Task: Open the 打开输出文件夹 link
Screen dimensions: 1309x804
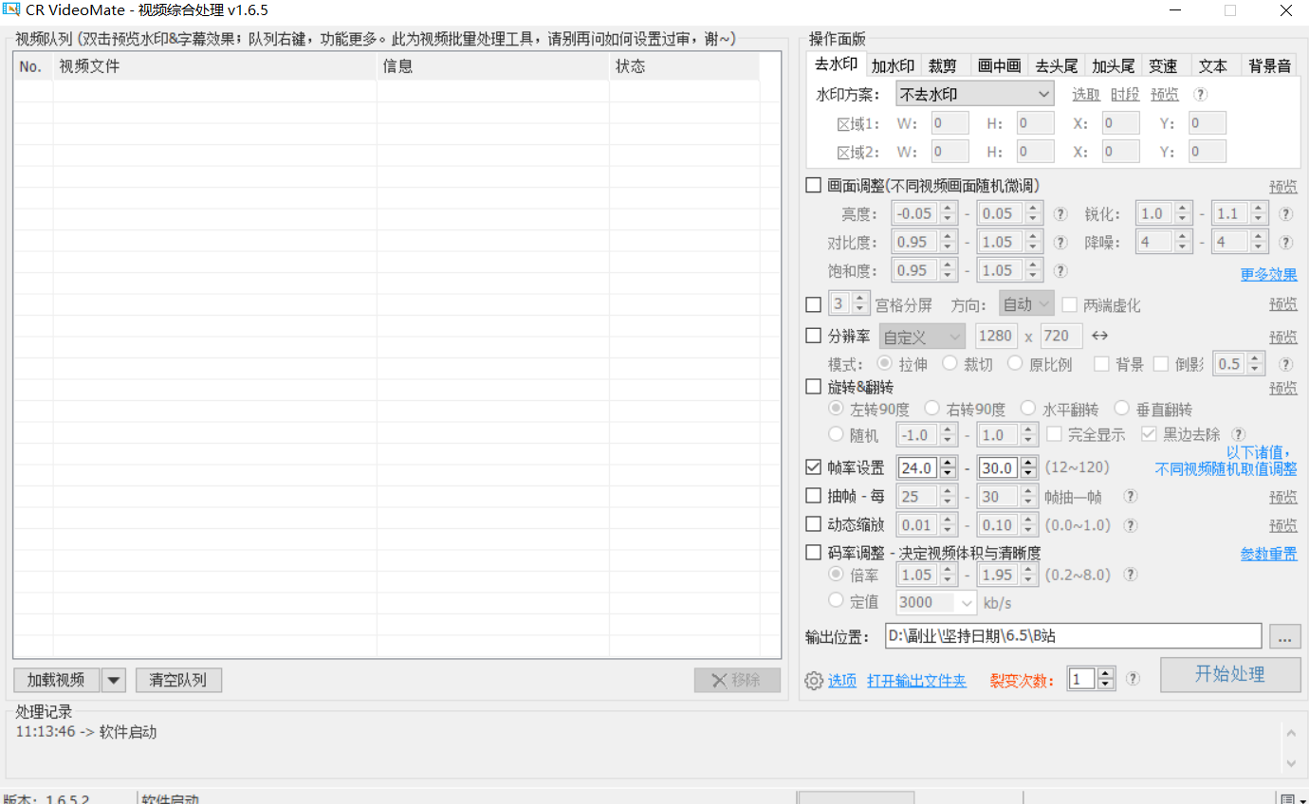Action: click(916, 681)
